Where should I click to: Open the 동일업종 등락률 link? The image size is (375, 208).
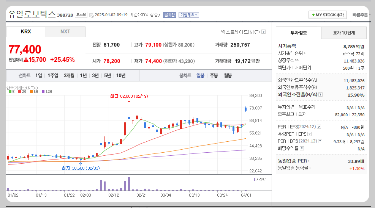click(x=294, y=168)
